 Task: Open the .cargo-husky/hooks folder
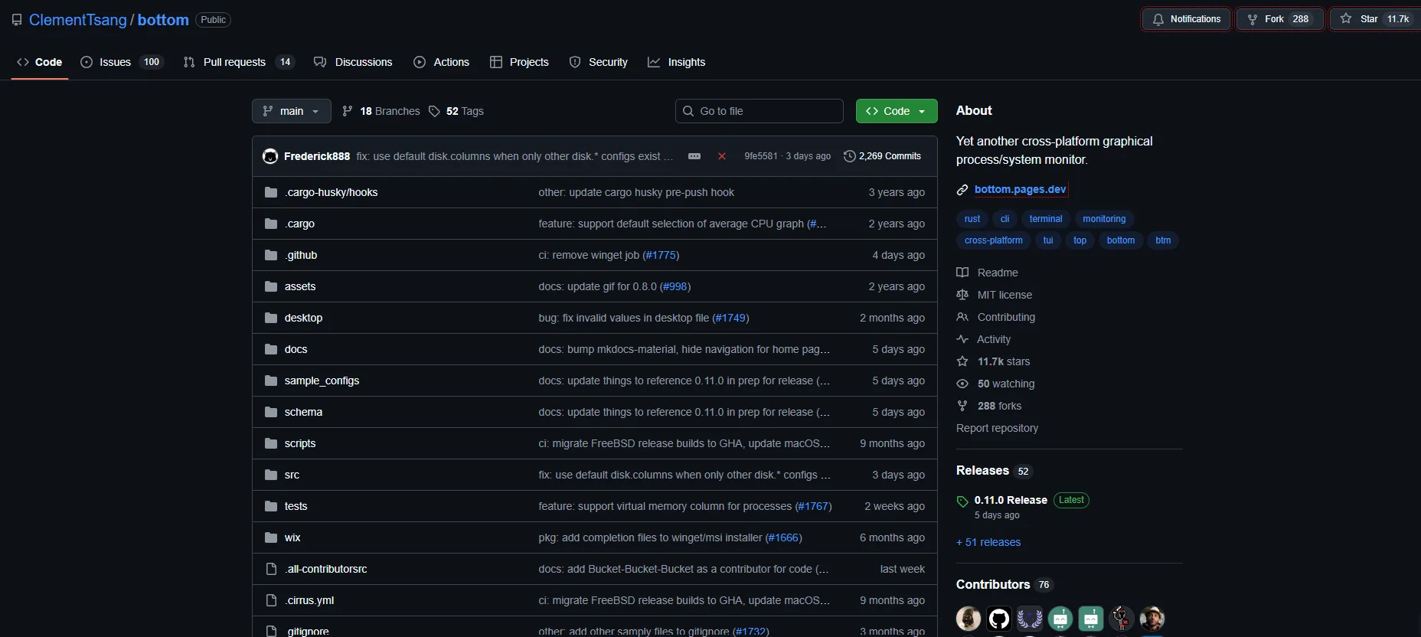tap(332, 192)
